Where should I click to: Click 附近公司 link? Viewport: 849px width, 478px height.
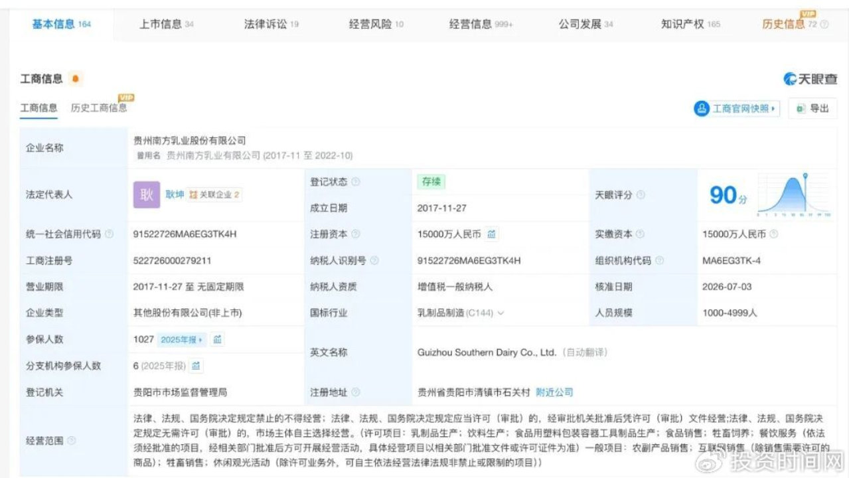(x=554, y=392)
